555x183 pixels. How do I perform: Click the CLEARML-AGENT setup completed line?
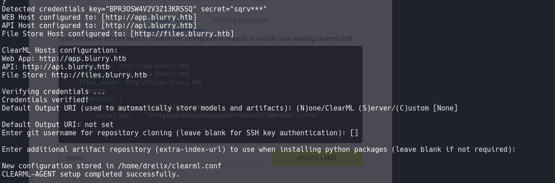tap(91, 174)
